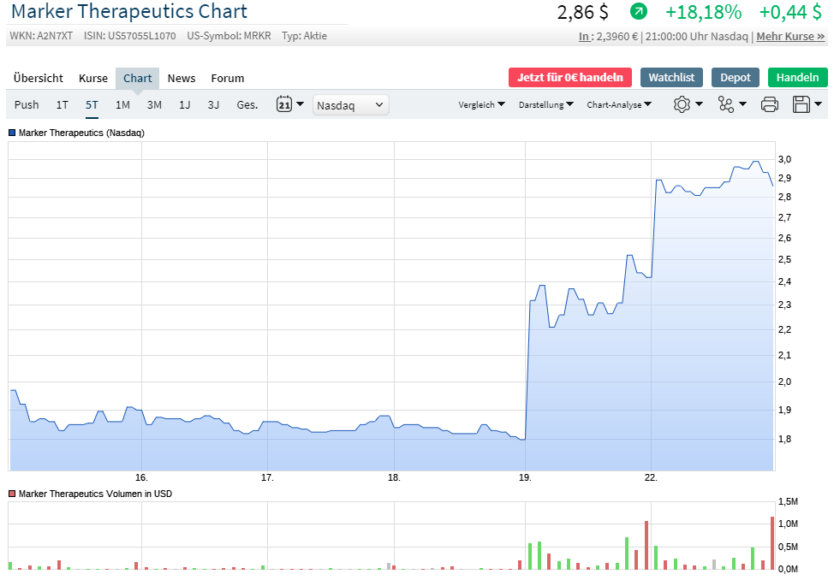Viewport: 834px width, 580px height.
Task: Change exchange in Nasdaq selector
Action: 351,104
